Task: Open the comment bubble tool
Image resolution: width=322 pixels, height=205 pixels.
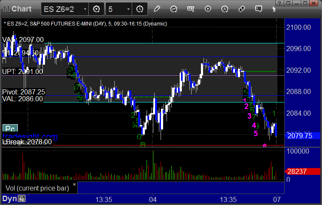Action: (x=259, y=9)
